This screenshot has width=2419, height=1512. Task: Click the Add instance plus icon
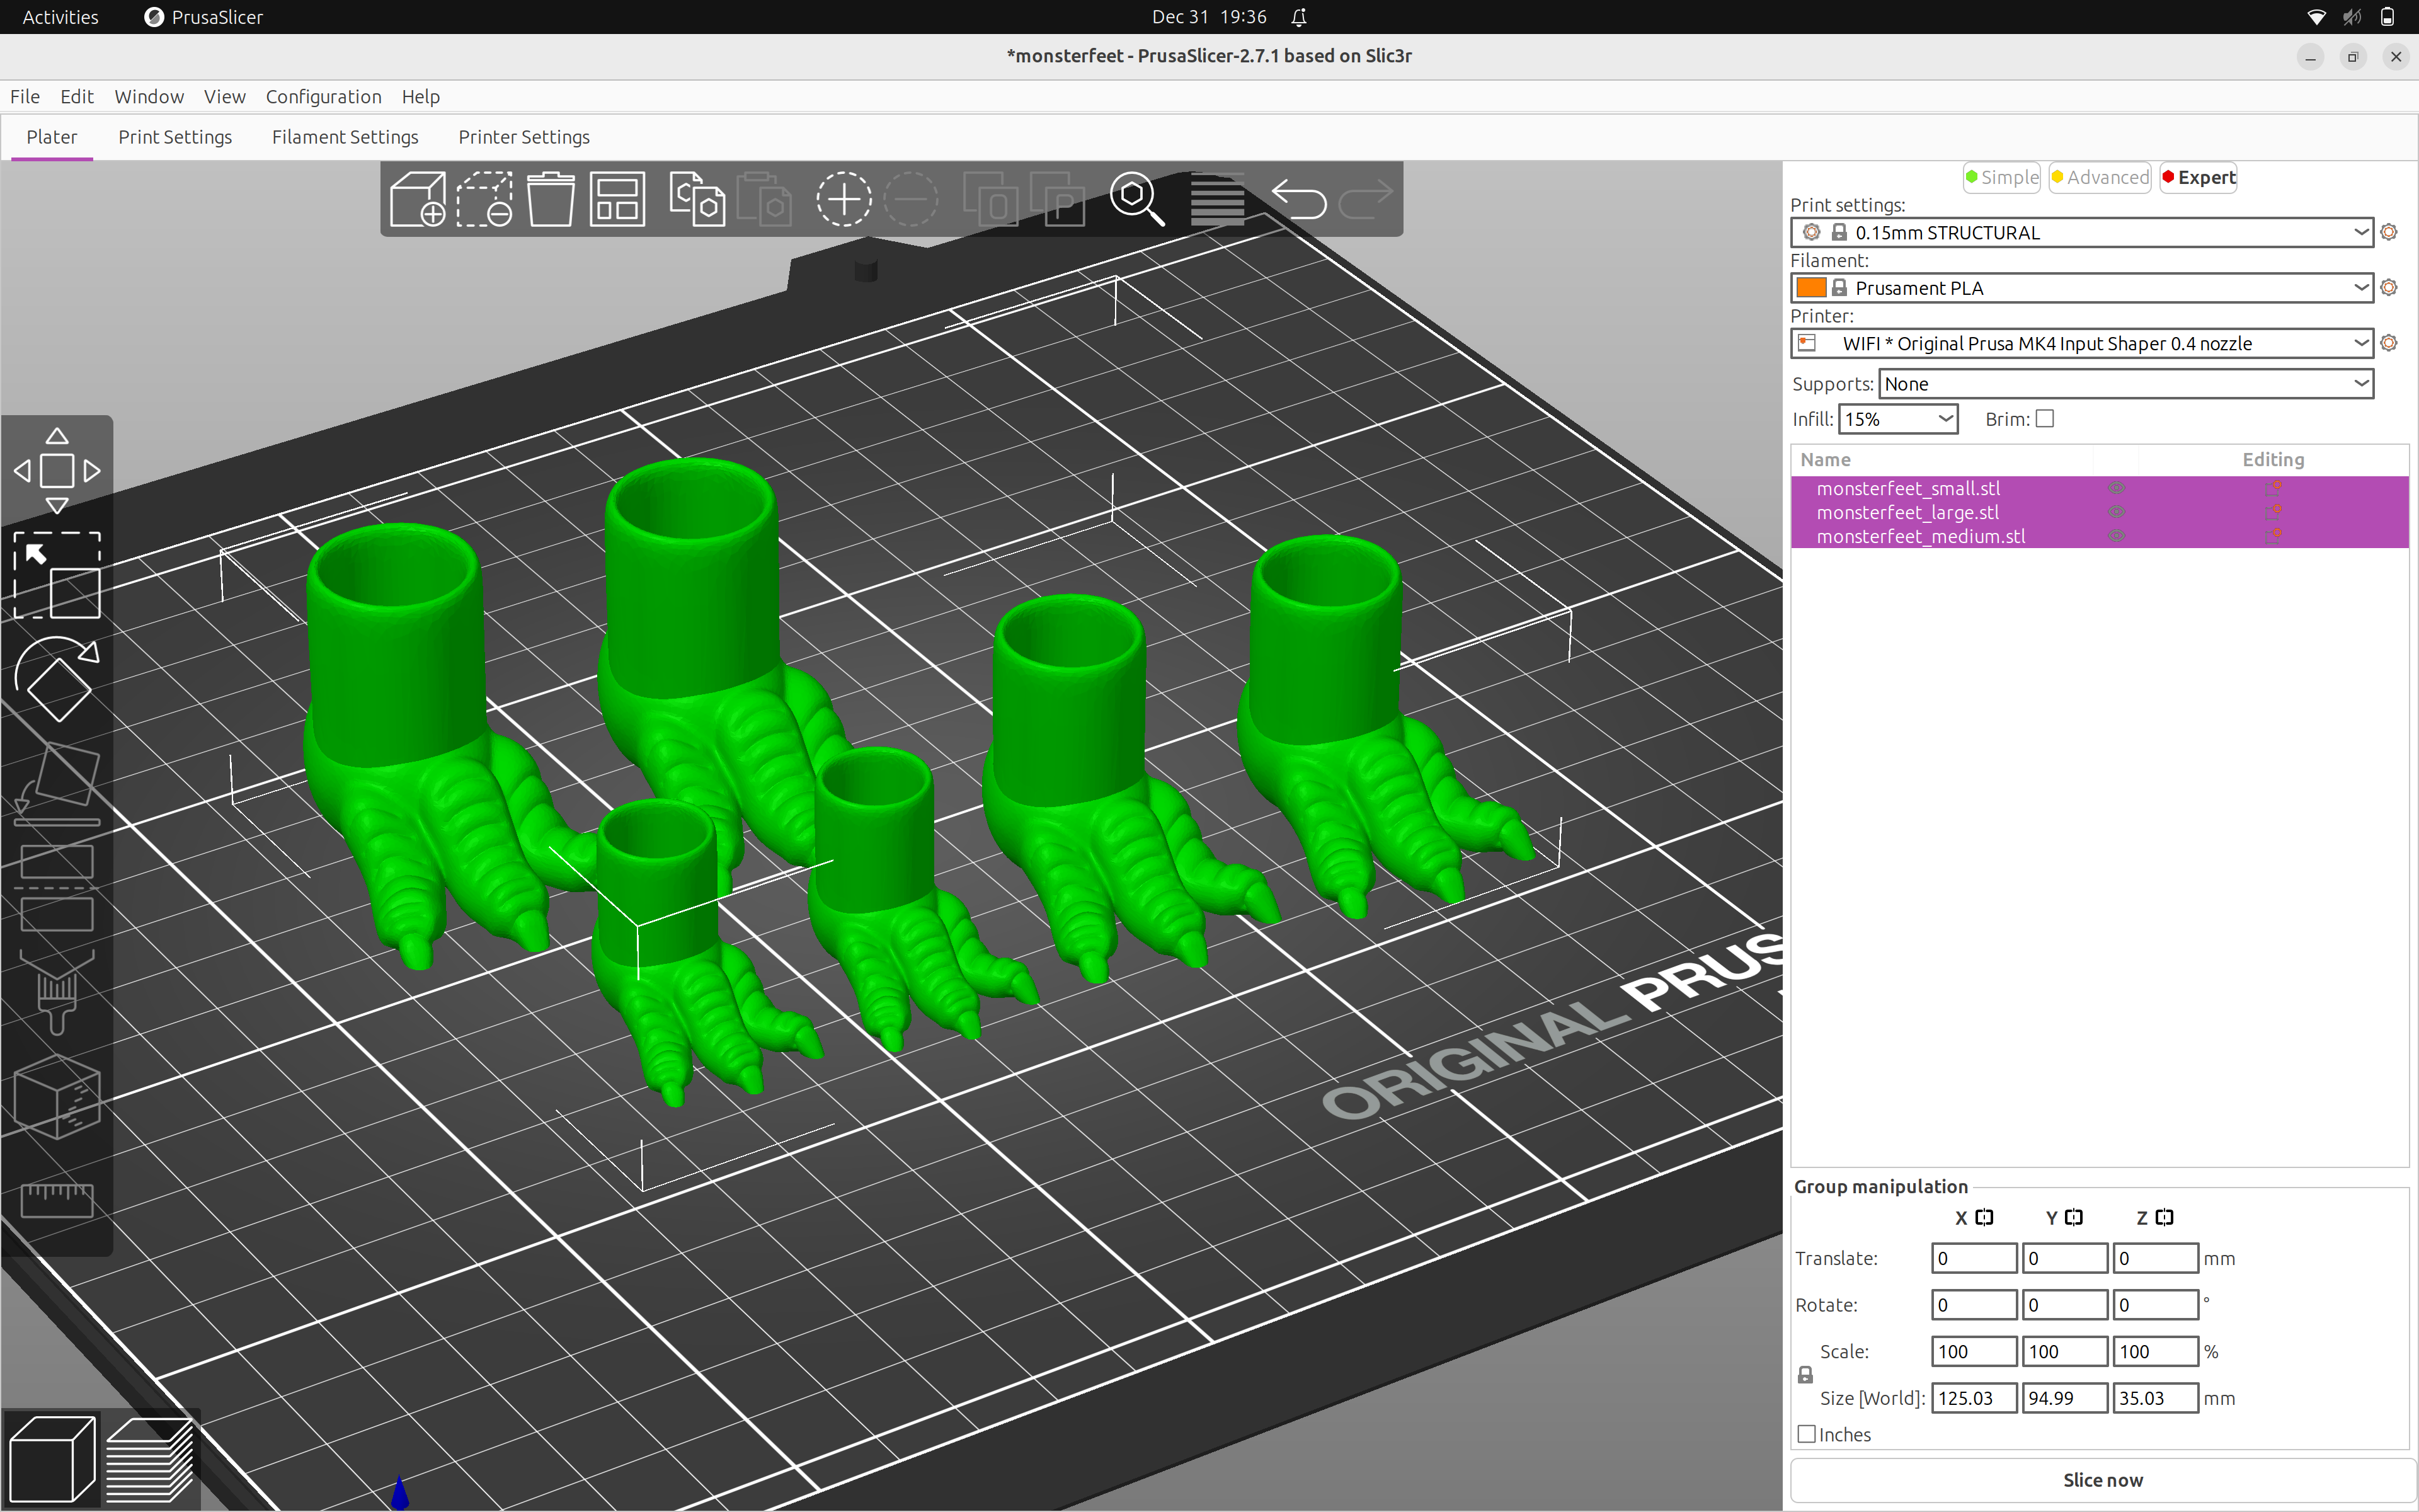coord(843,199)
